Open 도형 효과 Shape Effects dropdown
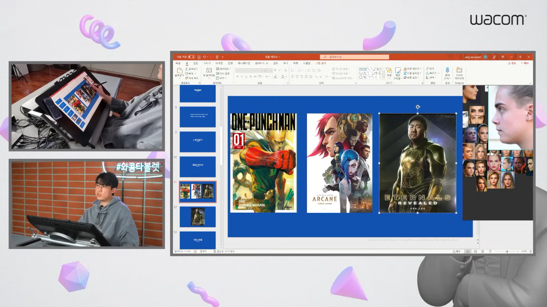 pyautogui.click(x=411, y=78)
